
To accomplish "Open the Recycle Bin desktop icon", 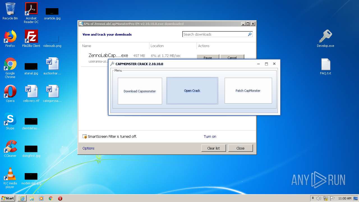I will pyautogui.click(x=10, y=11).
